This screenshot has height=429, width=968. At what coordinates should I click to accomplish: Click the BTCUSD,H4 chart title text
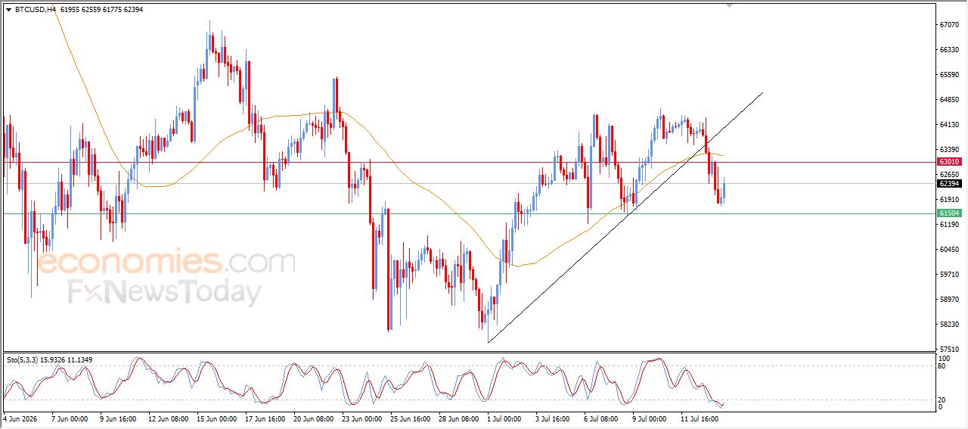(35, 10)
